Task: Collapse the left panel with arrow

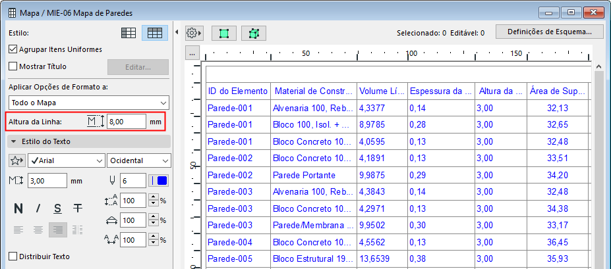Action: 177,32
